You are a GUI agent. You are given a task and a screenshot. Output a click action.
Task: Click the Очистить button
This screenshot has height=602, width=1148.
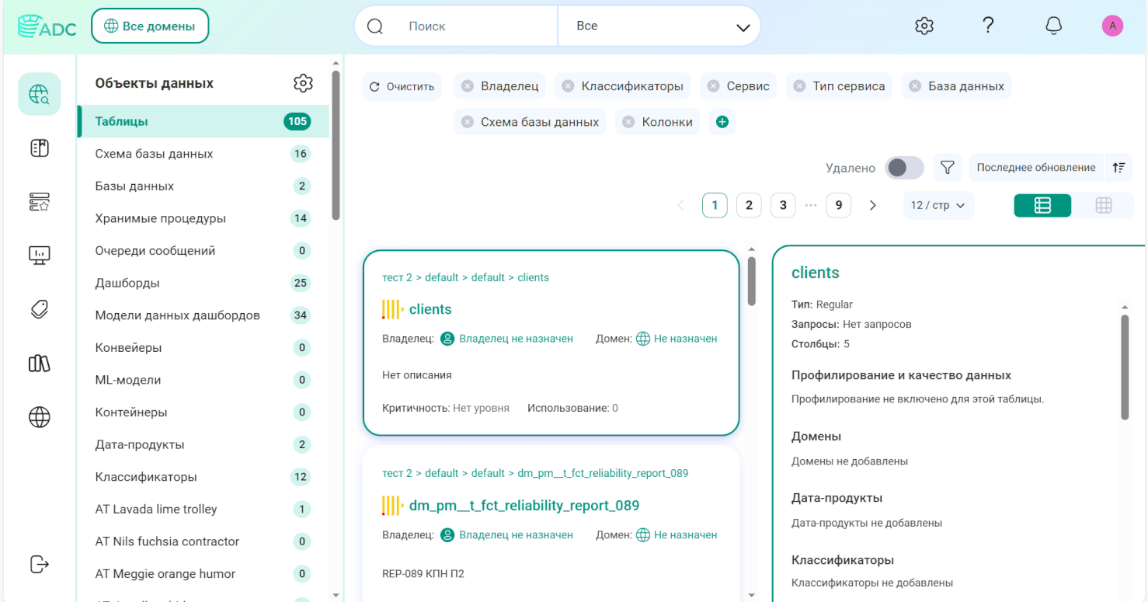[402, 86]
